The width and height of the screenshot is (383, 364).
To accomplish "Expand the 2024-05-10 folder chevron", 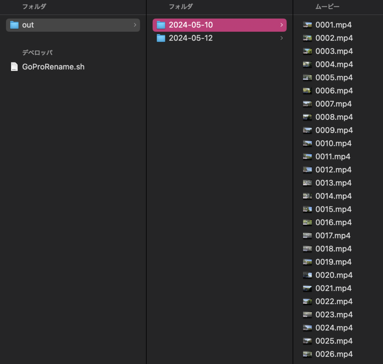I will point(281,25).
